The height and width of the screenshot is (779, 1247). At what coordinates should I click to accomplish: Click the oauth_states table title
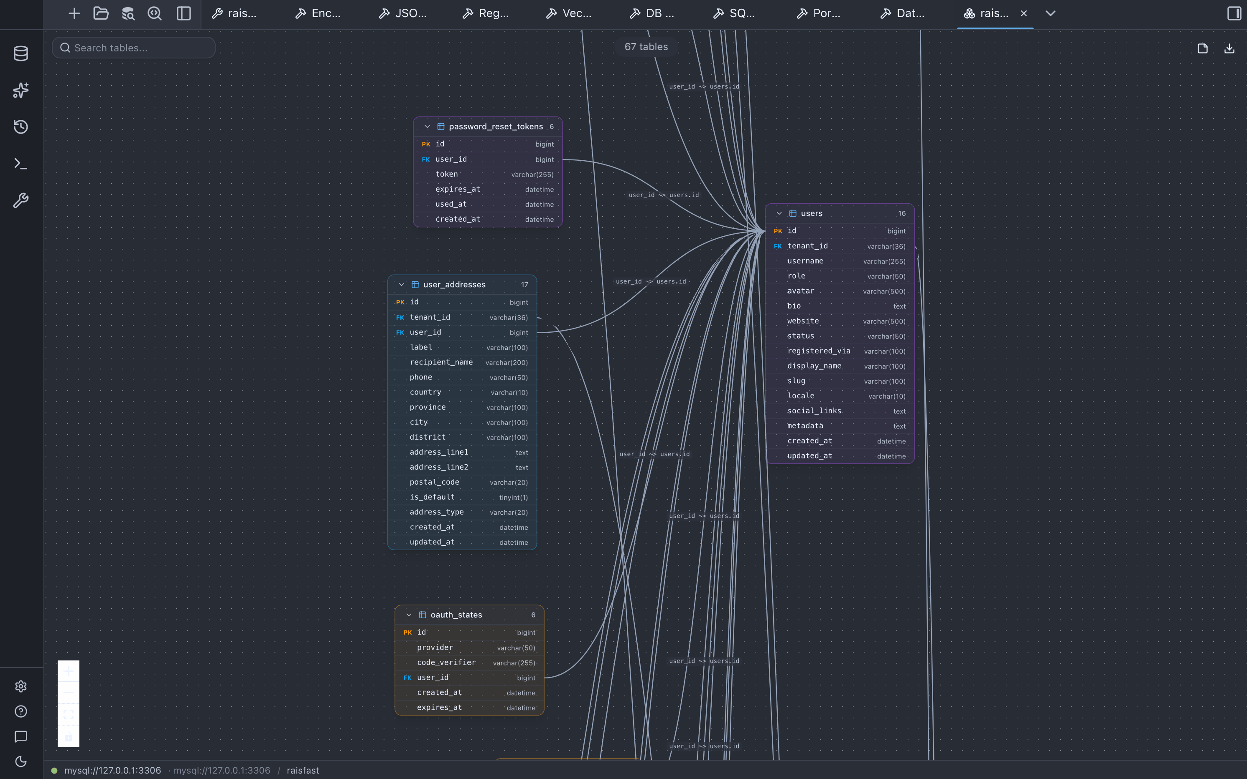pos(456,615)
